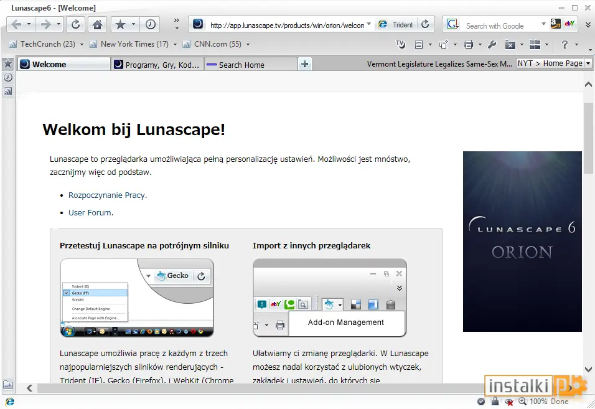The height and width of the screenshot is (409, 595).
Task: Click the horizontal scrollbar left arrow
Action: click(30, 388)
